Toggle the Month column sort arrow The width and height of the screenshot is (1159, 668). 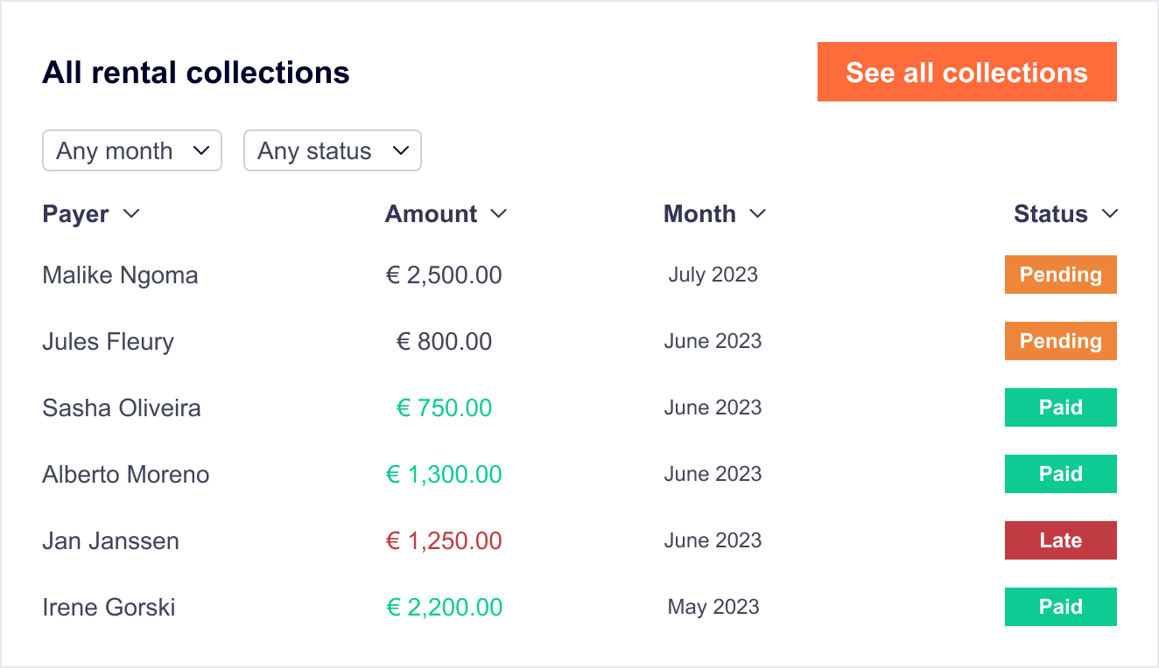[x=758, y=213]
